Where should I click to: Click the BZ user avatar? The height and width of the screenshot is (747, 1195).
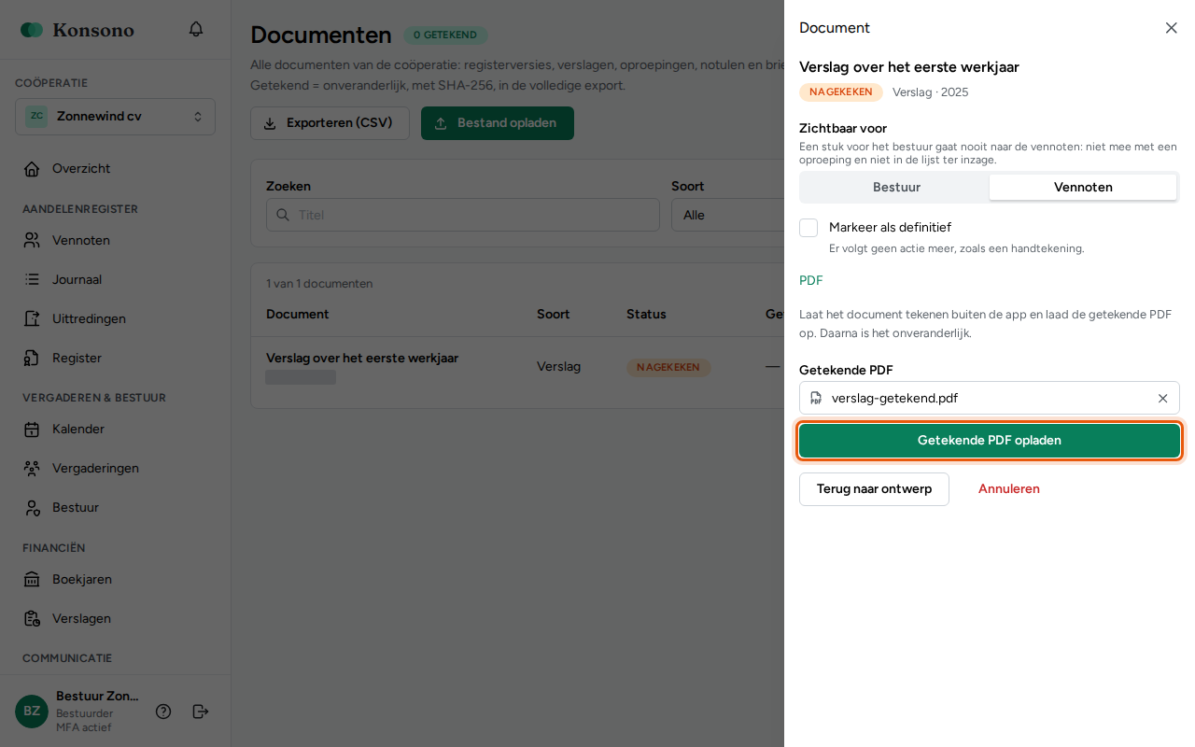(x=32, y=711)
